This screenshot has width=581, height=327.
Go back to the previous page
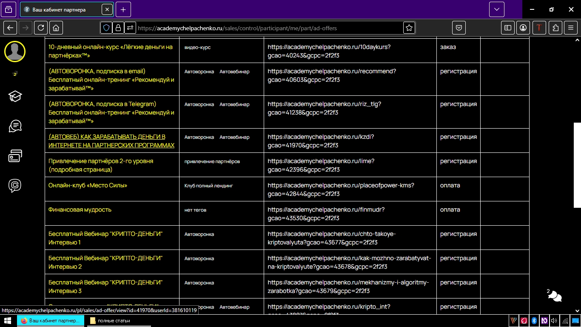pos(10,28)
